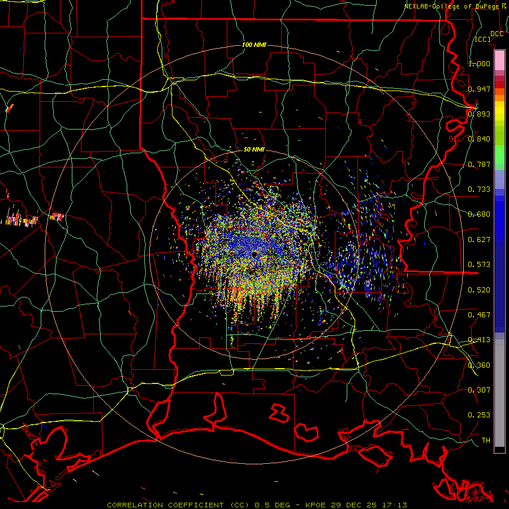Click the 0.893 value on the color scale
Screen dimensions: 509x509
click(479, 114)
